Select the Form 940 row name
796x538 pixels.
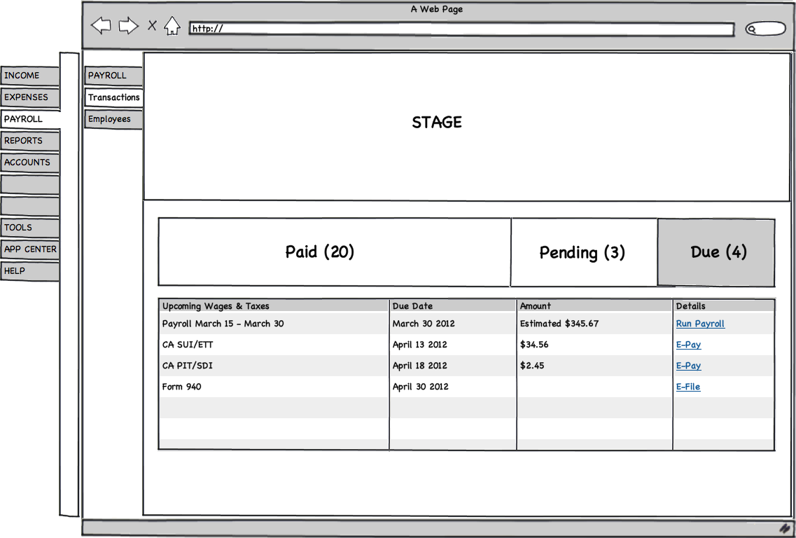tap(181, 387)
